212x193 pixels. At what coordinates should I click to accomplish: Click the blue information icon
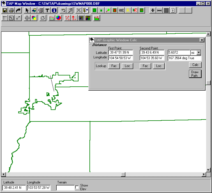coord(54,10)
